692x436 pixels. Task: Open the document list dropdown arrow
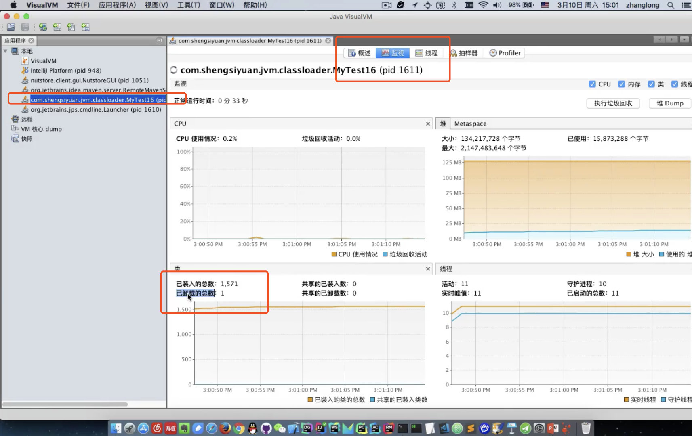click(684, 40)
